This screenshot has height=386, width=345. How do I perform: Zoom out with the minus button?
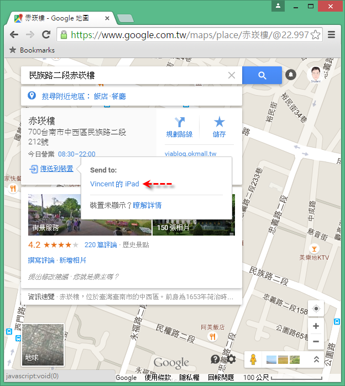click(316, 341)
